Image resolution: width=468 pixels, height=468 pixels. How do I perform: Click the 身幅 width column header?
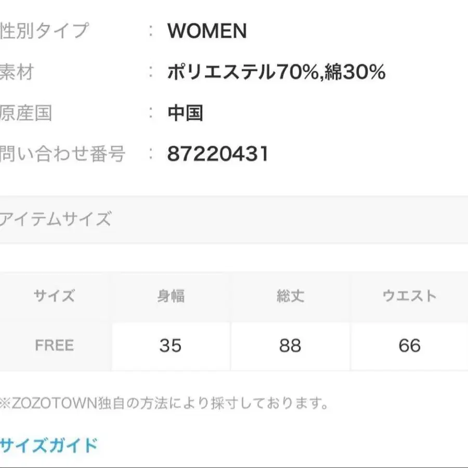coord(172,295)
